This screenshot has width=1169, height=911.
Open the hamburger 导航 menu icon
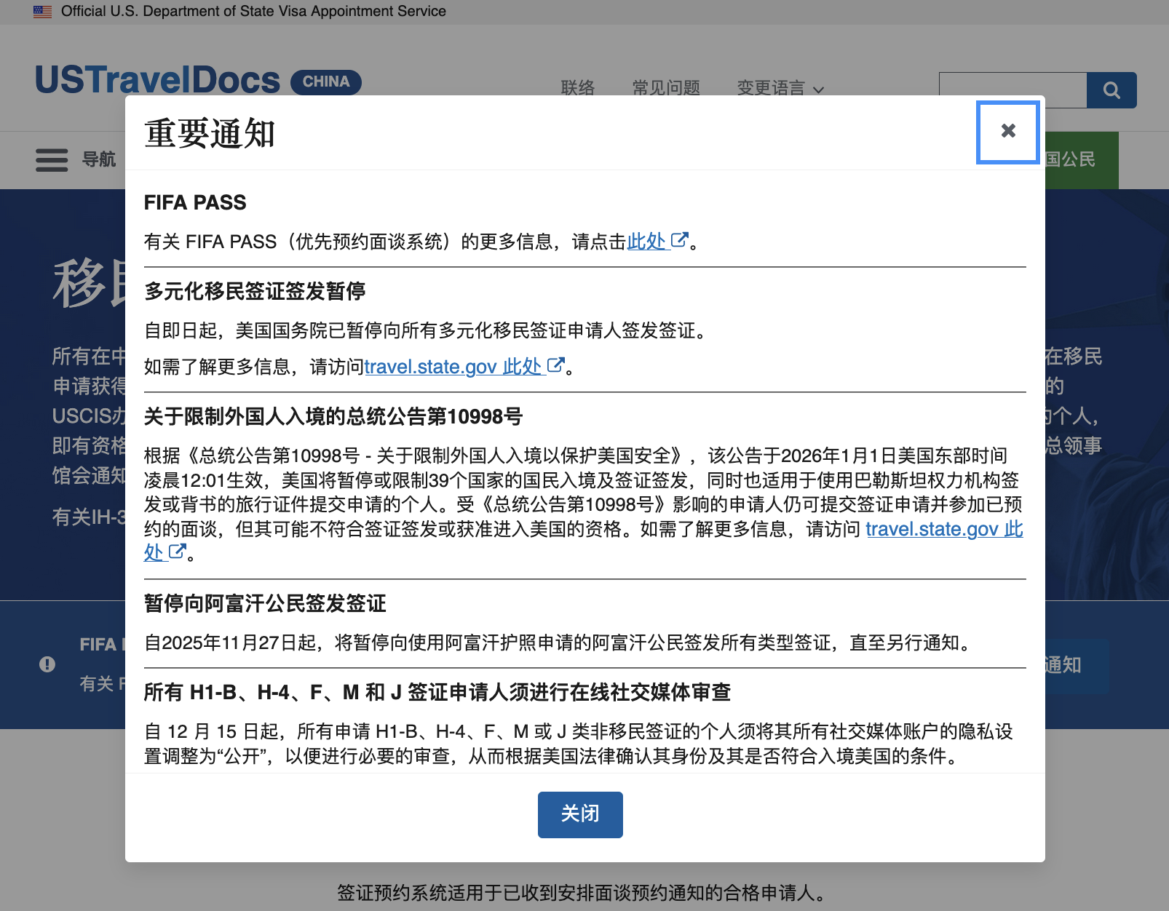point(52,159)
